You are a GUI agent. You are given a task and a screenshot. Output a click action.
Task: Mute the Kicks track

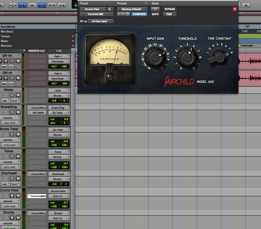coord(18,95)
